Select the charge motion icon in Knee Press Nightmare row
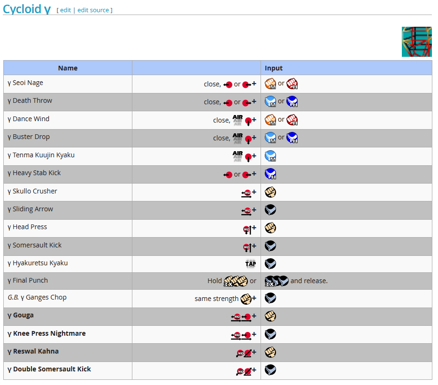438x385 pixels. coord(241,336)
